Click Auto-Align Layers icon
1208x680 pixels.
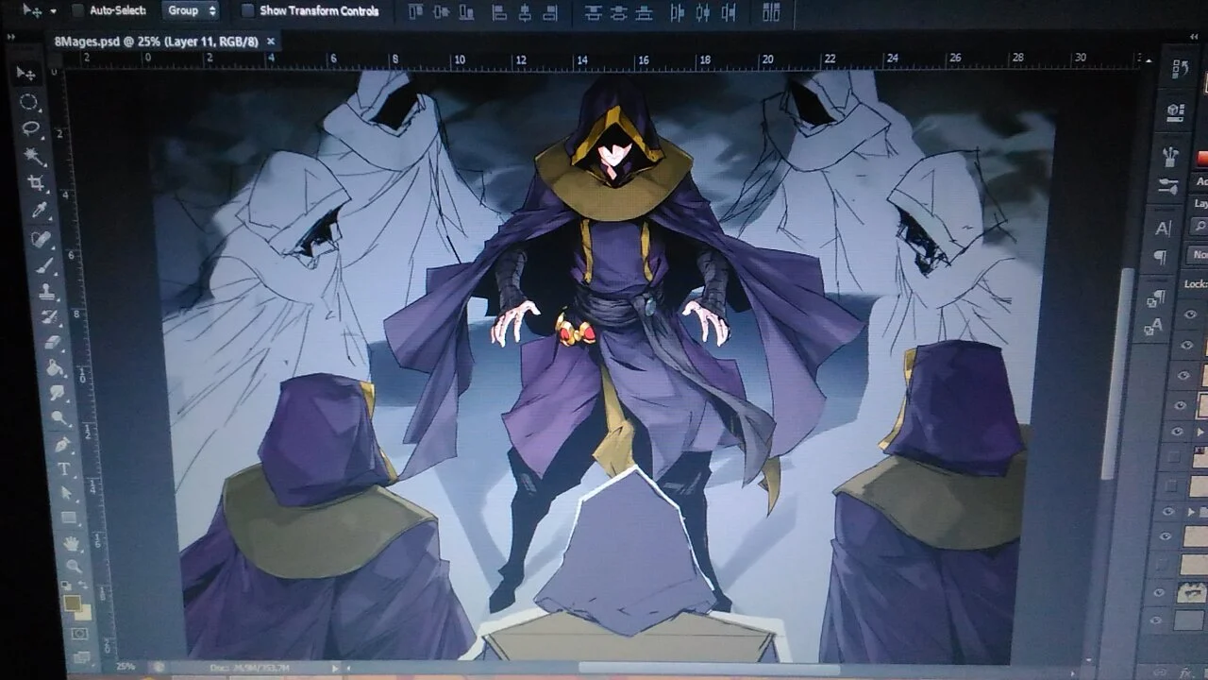[x=771, y=12]
